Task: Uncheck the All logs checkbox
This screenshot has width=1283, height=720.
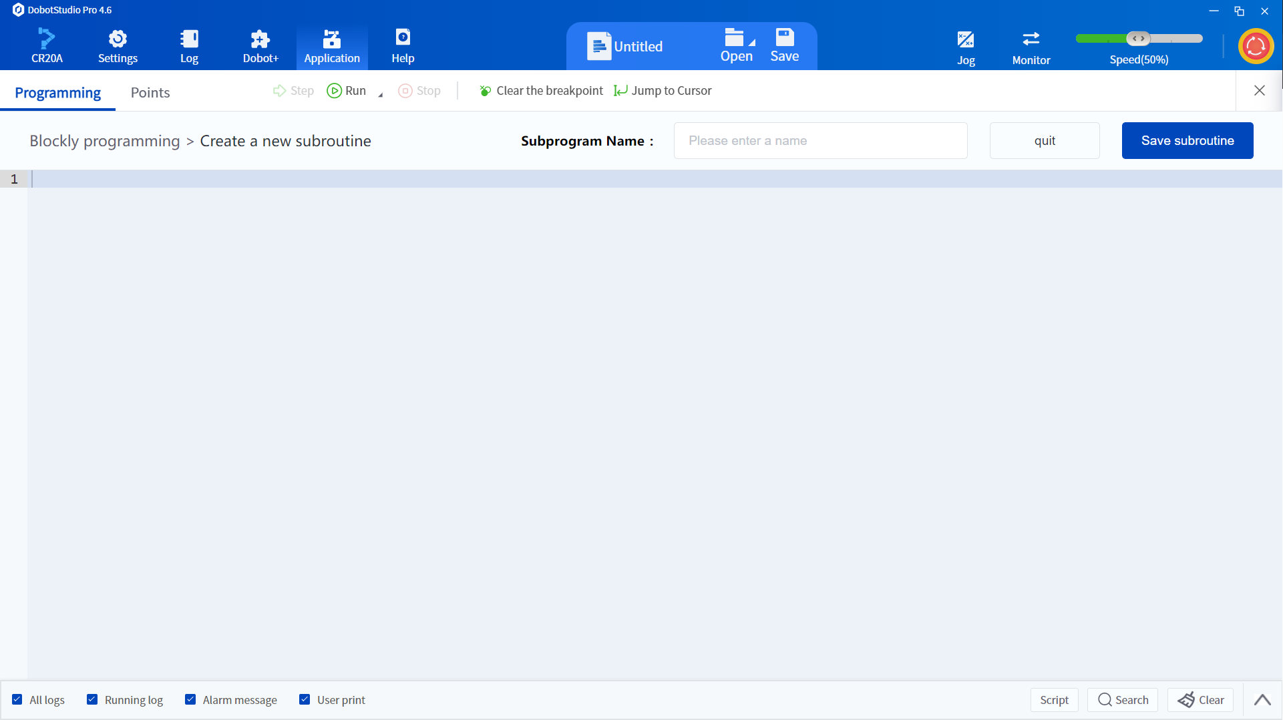Action: (x=17, y=699)
